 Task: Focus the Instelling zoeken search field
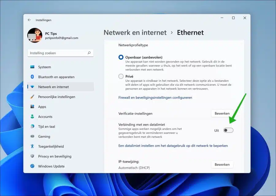click(60, 53)
